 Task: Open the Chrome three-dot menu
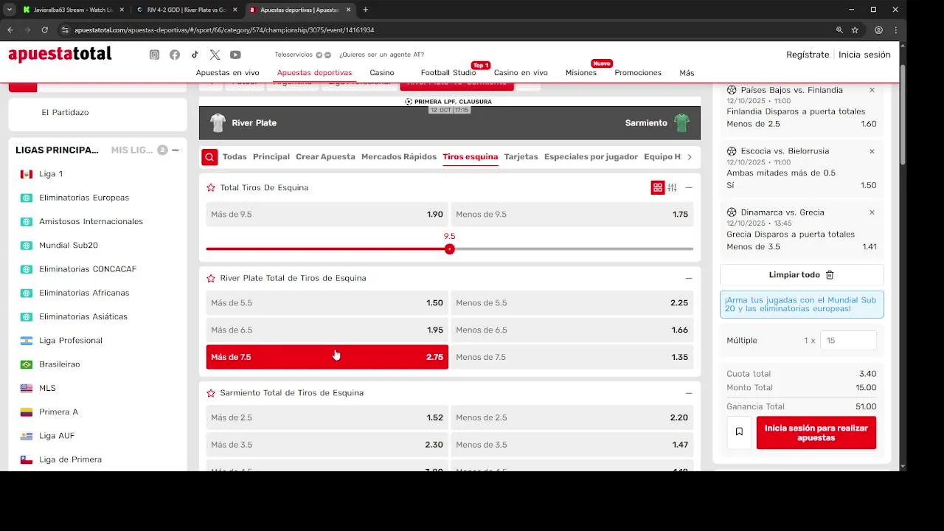896,30
